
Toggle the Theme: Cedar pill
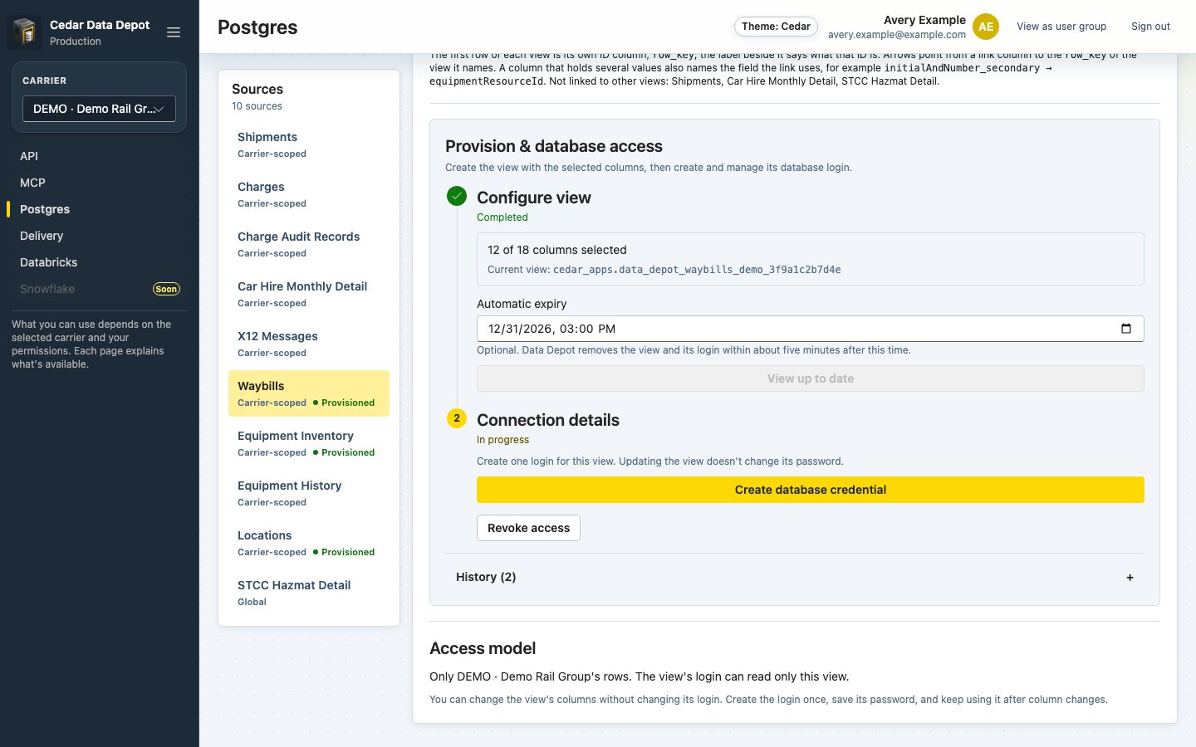(776, 27)
